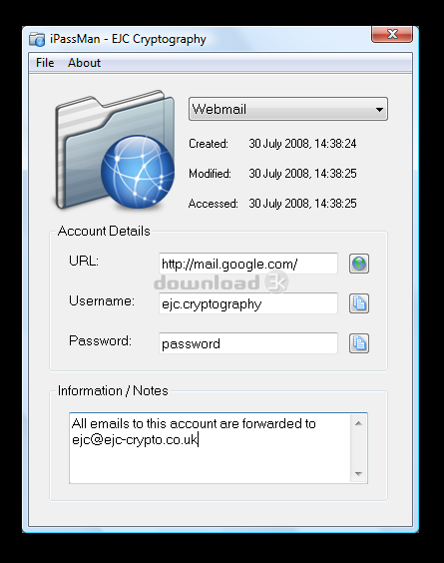The image size is (444, 563).
Task: Click notes scrollbar up arrow
Action: click(x=358, y=423)
